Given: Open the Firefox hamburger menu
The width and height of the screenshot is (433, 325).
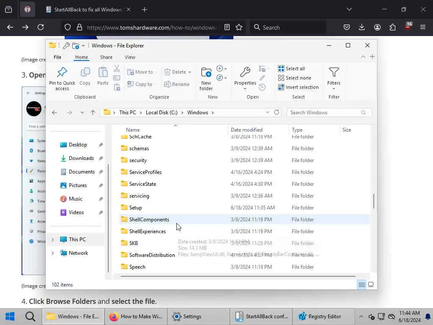Looking at the screenshot, I should point(423,27).
